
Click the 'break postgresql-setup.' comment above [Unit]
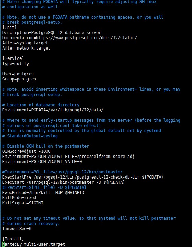(32, 22)
